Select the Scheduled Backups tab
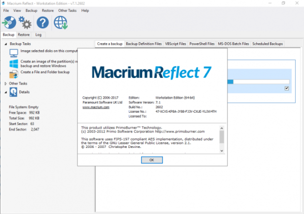304x214 pixels. pos(268,44)
